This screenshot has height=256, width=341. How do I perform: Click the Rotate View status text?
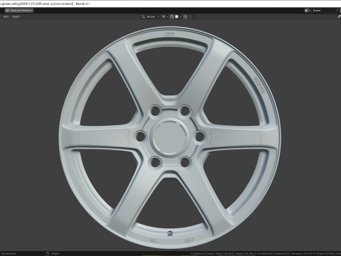tap(9, 254)
